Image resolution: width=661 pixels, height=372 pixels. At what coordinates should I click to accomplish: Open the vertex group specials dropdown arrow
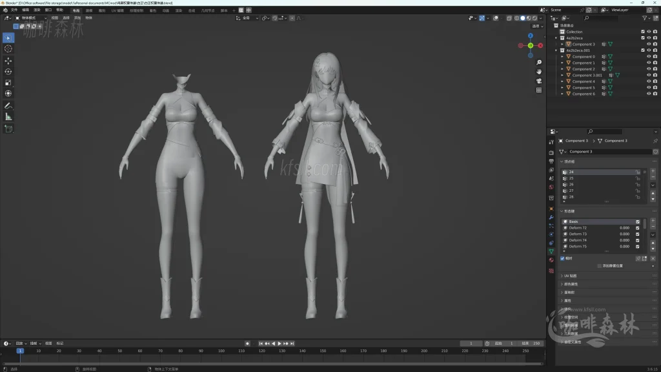(x=653, y=185)
